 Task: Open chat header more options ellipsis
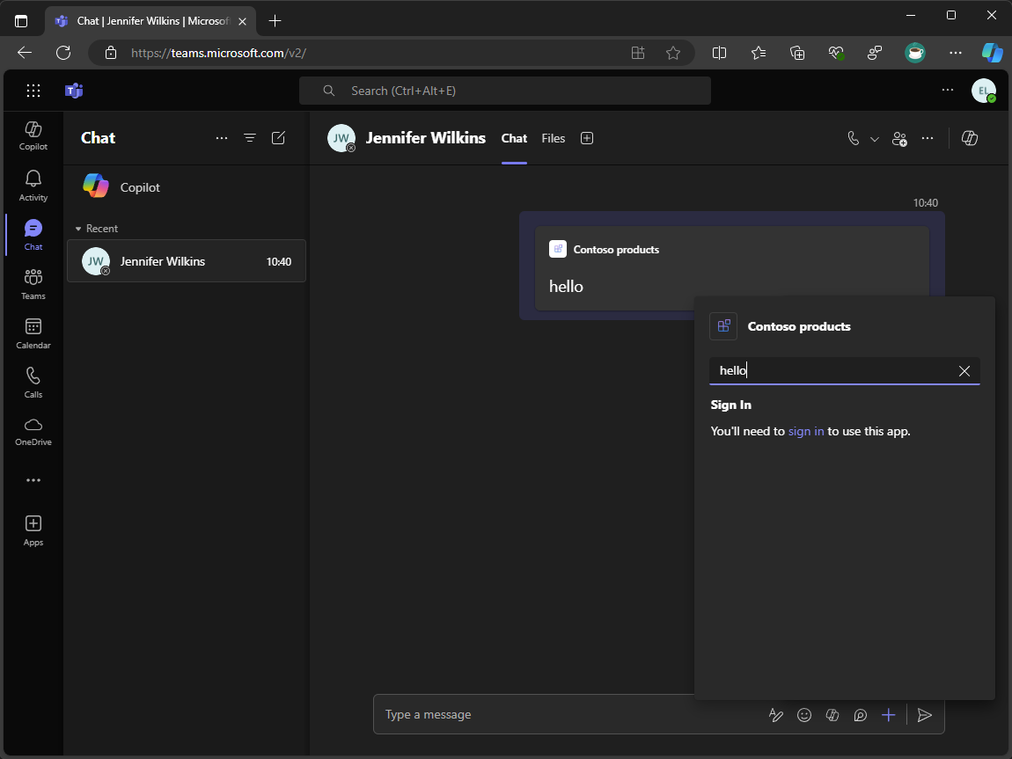tap(928, 138)
